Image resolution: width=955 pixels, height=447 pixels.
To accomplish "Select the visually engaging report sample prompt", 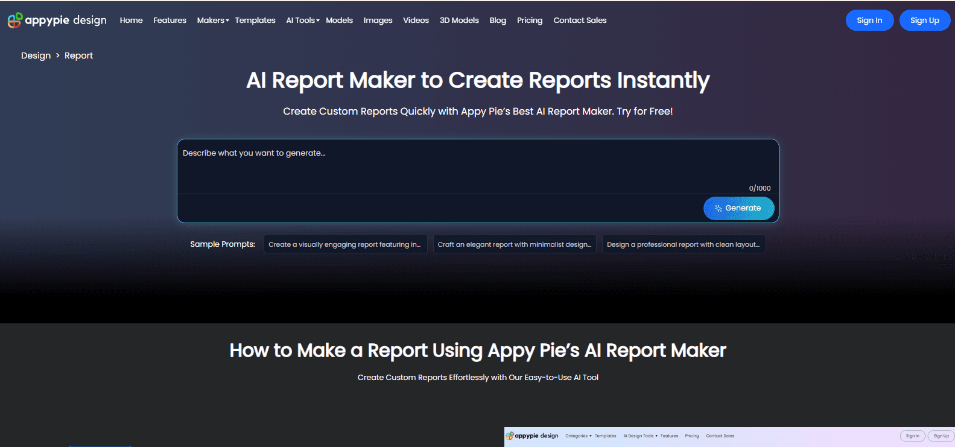I will coord(345,244).
